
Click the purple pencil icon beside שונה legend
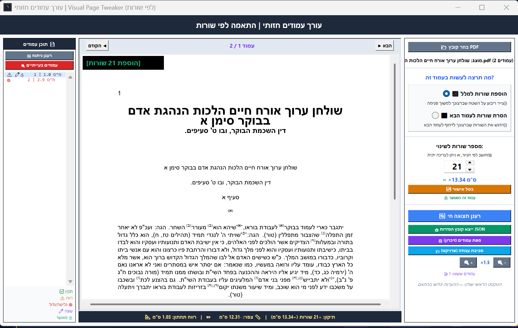pos(61,311)
